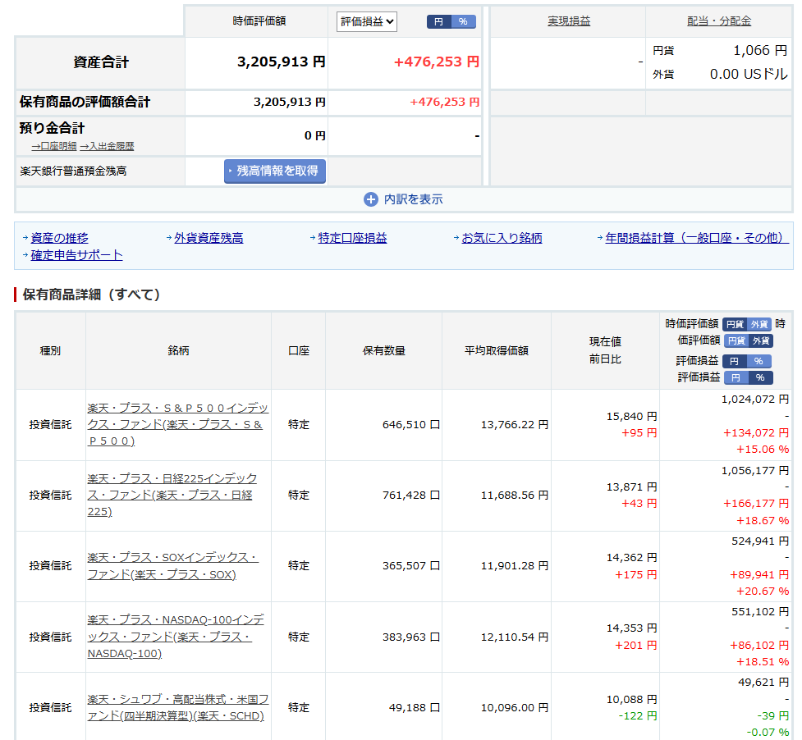Switch summary profit display to % toggle
The image size is (802, 740).
(x=463, y=21)
